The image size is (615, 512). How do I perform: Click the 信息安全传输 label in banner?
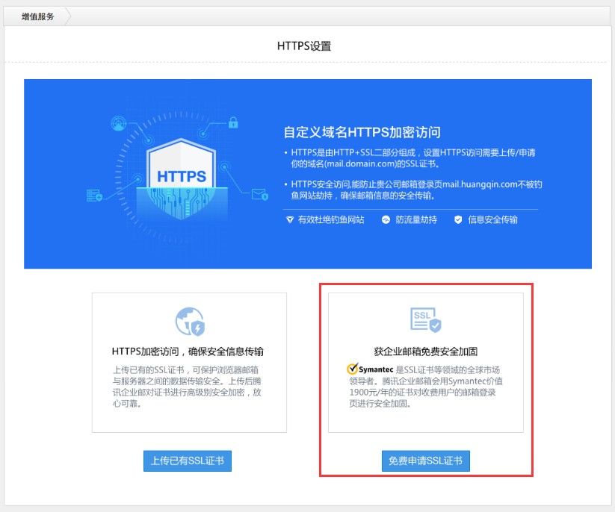point(492,220)
